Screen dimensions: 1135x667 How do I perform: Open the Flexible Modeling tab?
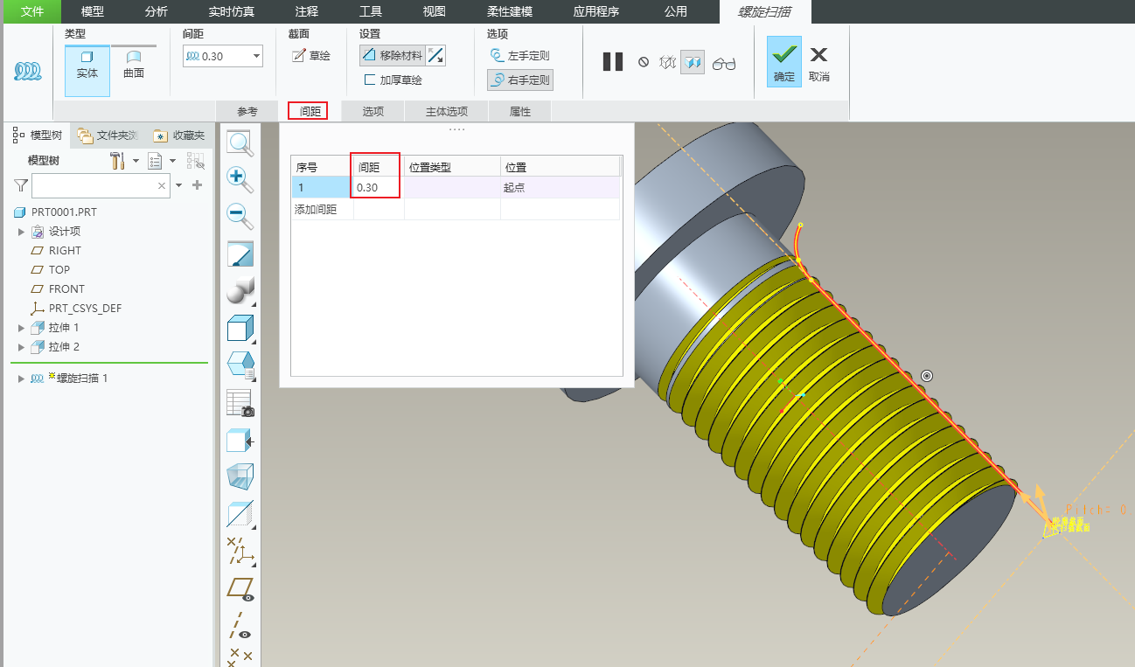click(x=509, y=11)
